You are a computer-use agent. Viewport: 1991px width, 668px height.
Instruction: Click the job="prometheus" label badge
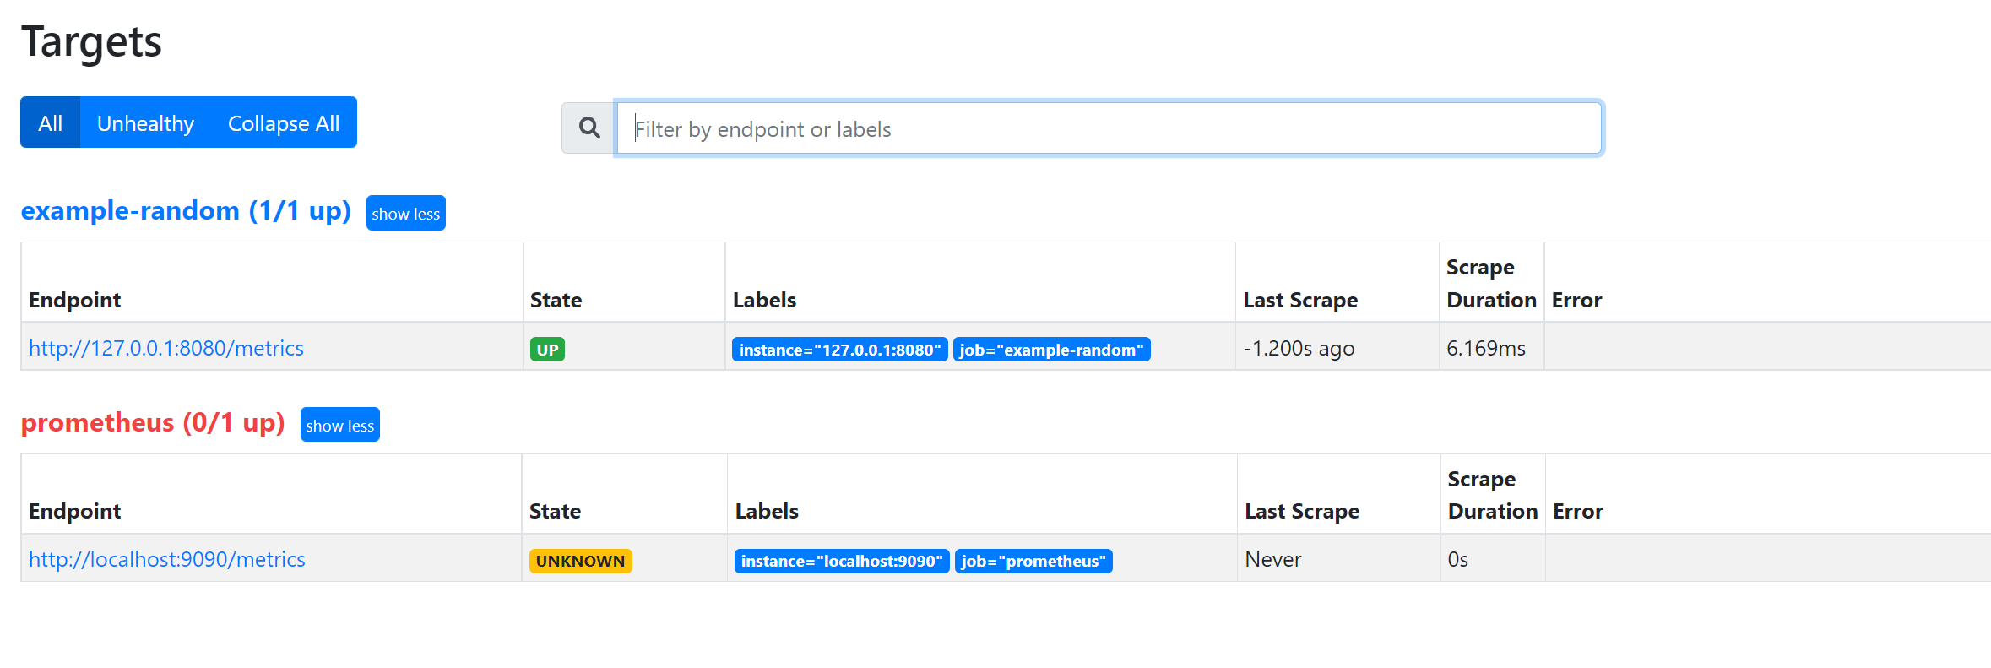pyautogui.click(x=1033, y=562)
